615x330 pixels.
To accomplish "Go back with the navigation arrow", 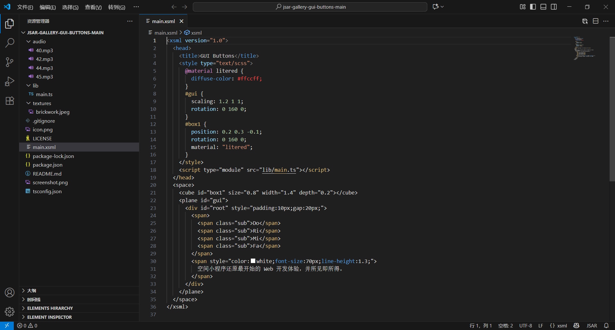I will click(x=174, y=7).
